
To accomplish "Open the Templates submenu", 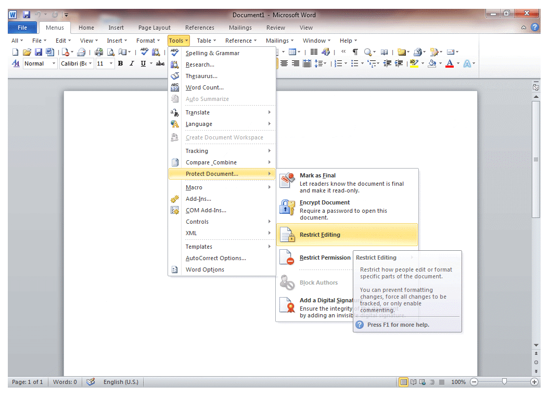I will pos(222,247).
